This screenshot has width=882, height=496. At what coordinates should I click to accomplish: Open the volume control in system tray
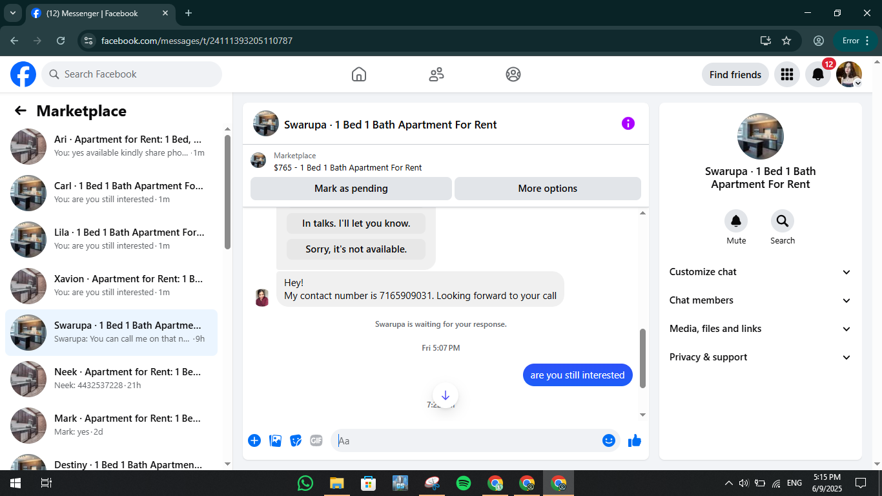coord(743,483)
